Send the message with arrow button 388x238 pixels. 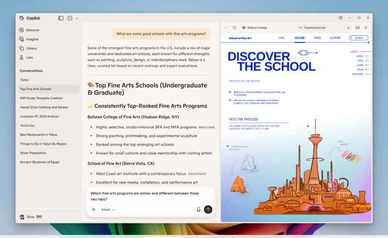point(208,210)
